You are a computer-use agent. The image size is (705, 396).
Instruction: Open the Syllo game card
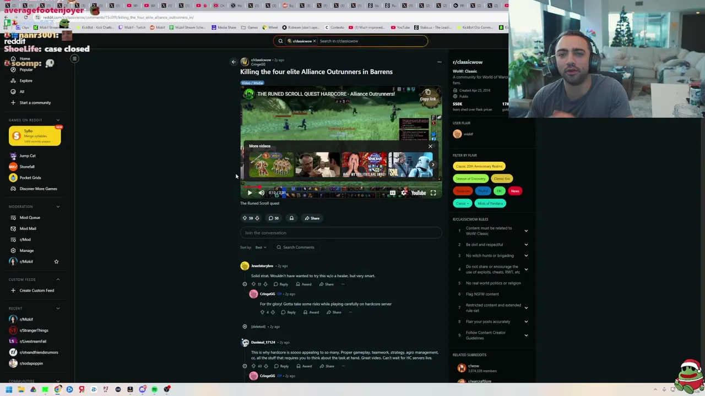click(x=35, y=136)
